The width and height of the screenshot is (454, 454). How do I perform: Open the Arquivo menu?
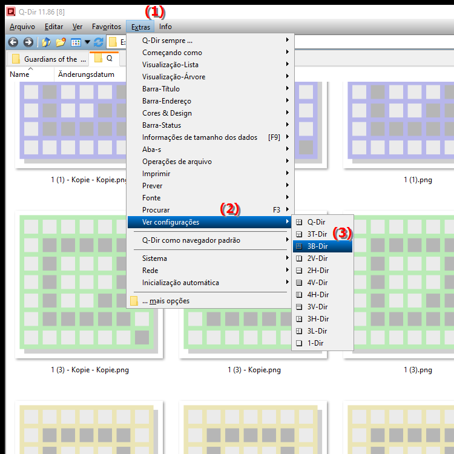22,27
